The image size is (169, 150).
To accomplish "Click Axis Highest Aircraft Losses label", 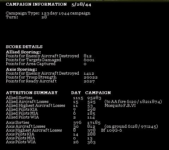I will tap(34, 130).
